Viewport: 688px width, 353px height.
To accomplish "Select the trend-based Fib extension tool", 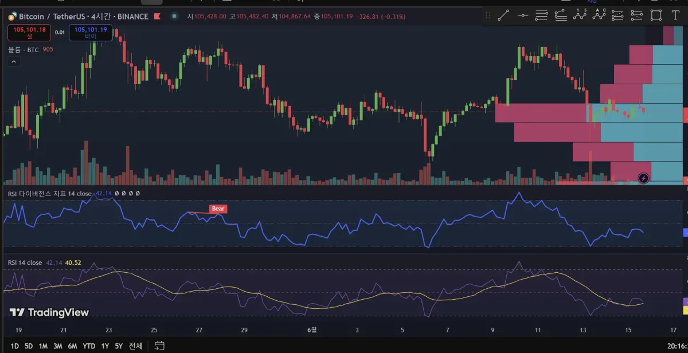I will (561, 15).
